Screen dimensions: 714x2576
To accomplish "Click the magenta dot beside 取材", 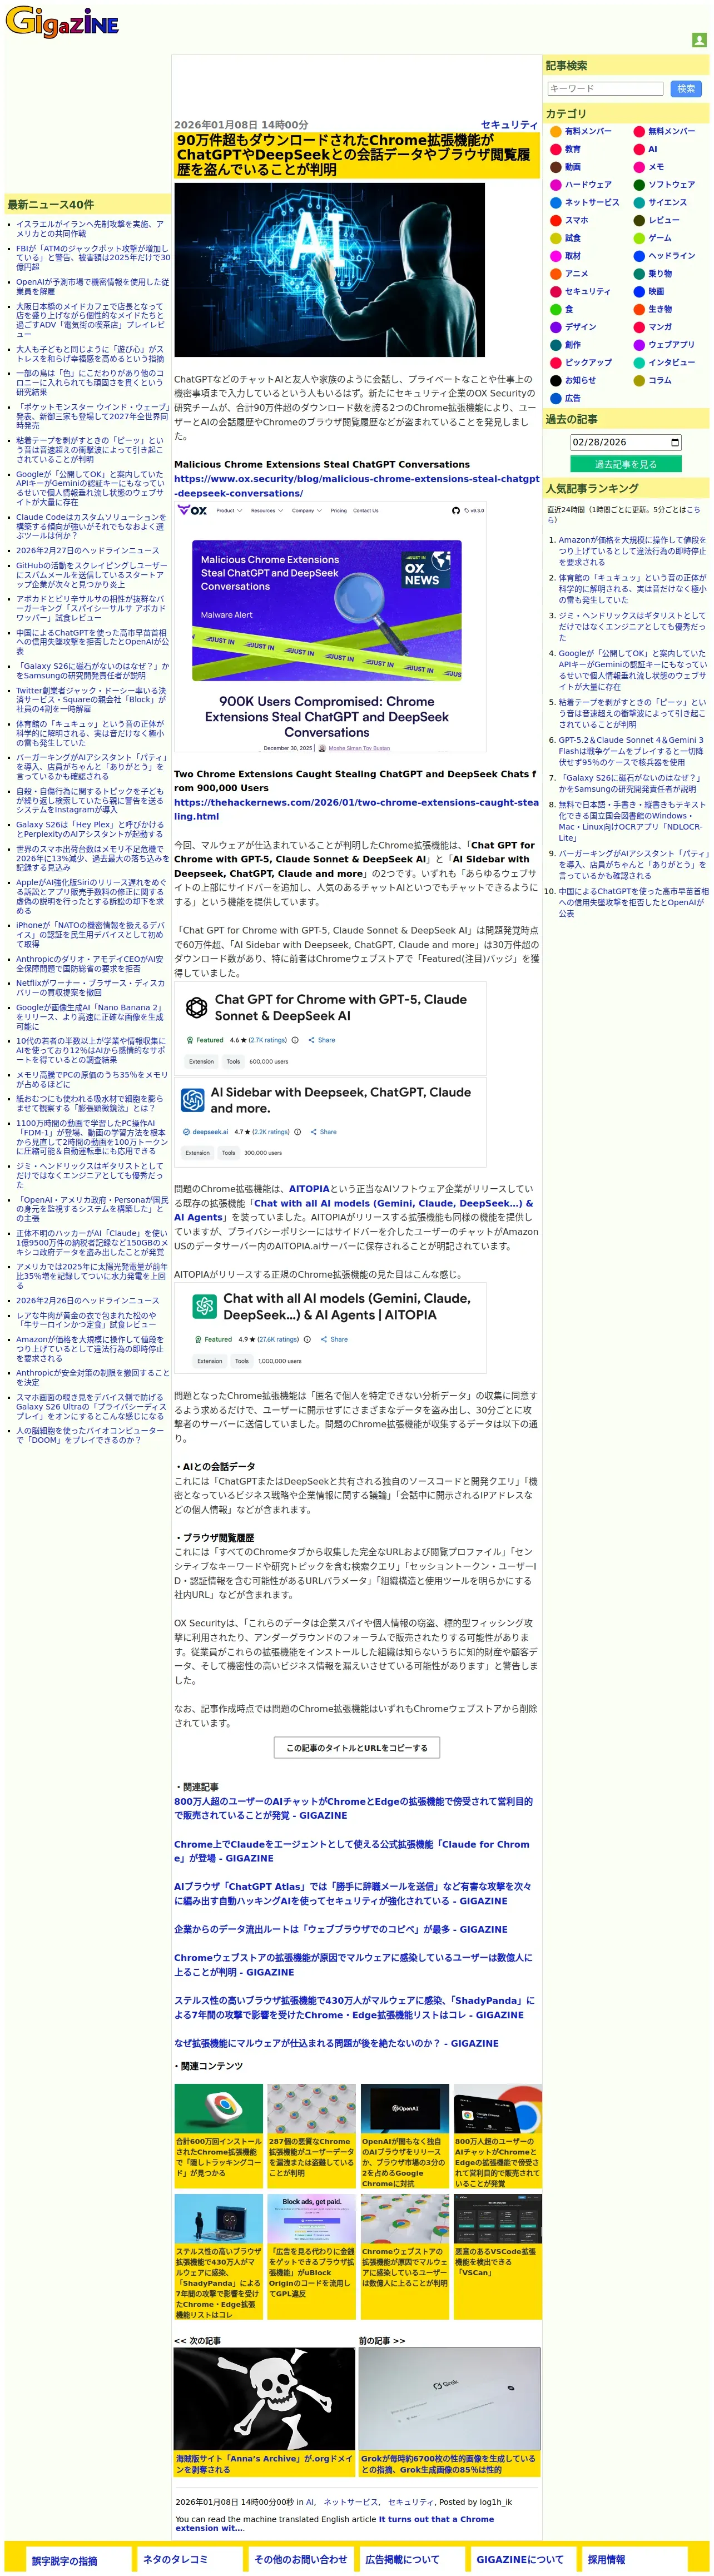I will (555, 256).
